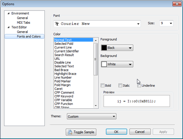The height and width of the screenshot is (139, 183).
Task: Open the Font dropdown list
Action: tap(138, 24)
